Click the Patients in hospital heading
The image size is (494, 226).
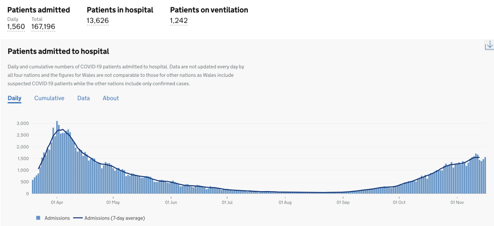120,10
